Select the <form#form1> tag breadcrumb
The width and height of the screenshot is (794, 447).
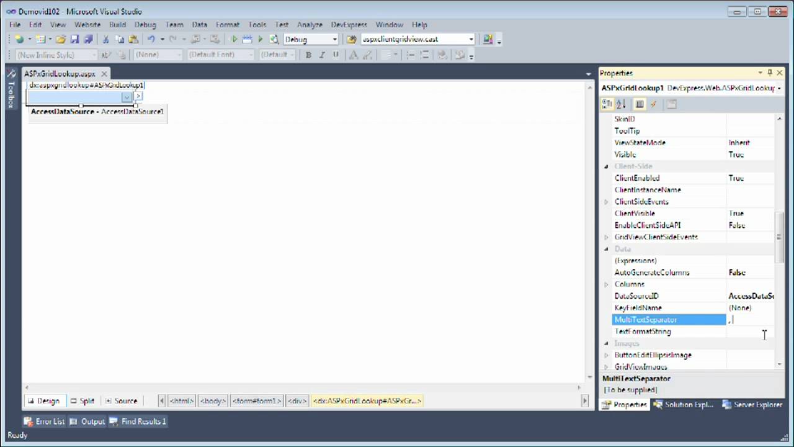(257, 401)
